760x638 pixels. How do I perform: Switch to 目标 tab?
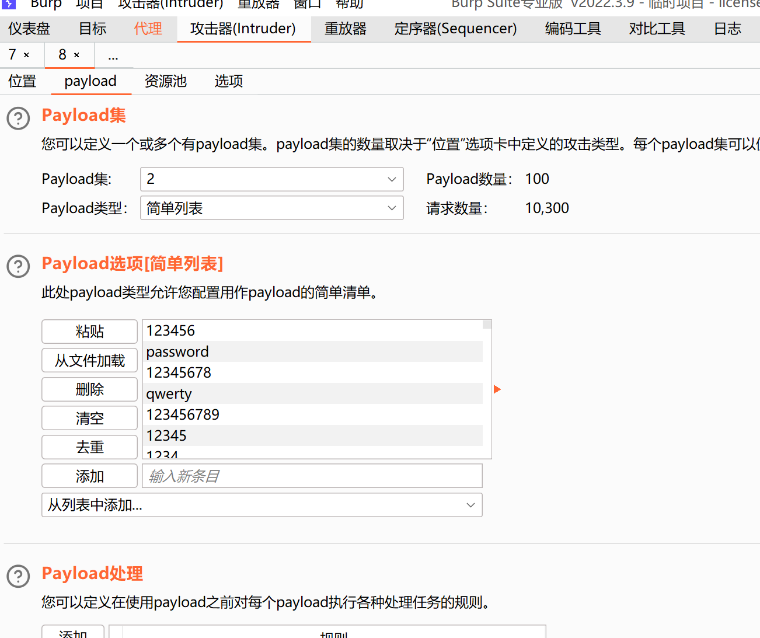click(93, 29)
